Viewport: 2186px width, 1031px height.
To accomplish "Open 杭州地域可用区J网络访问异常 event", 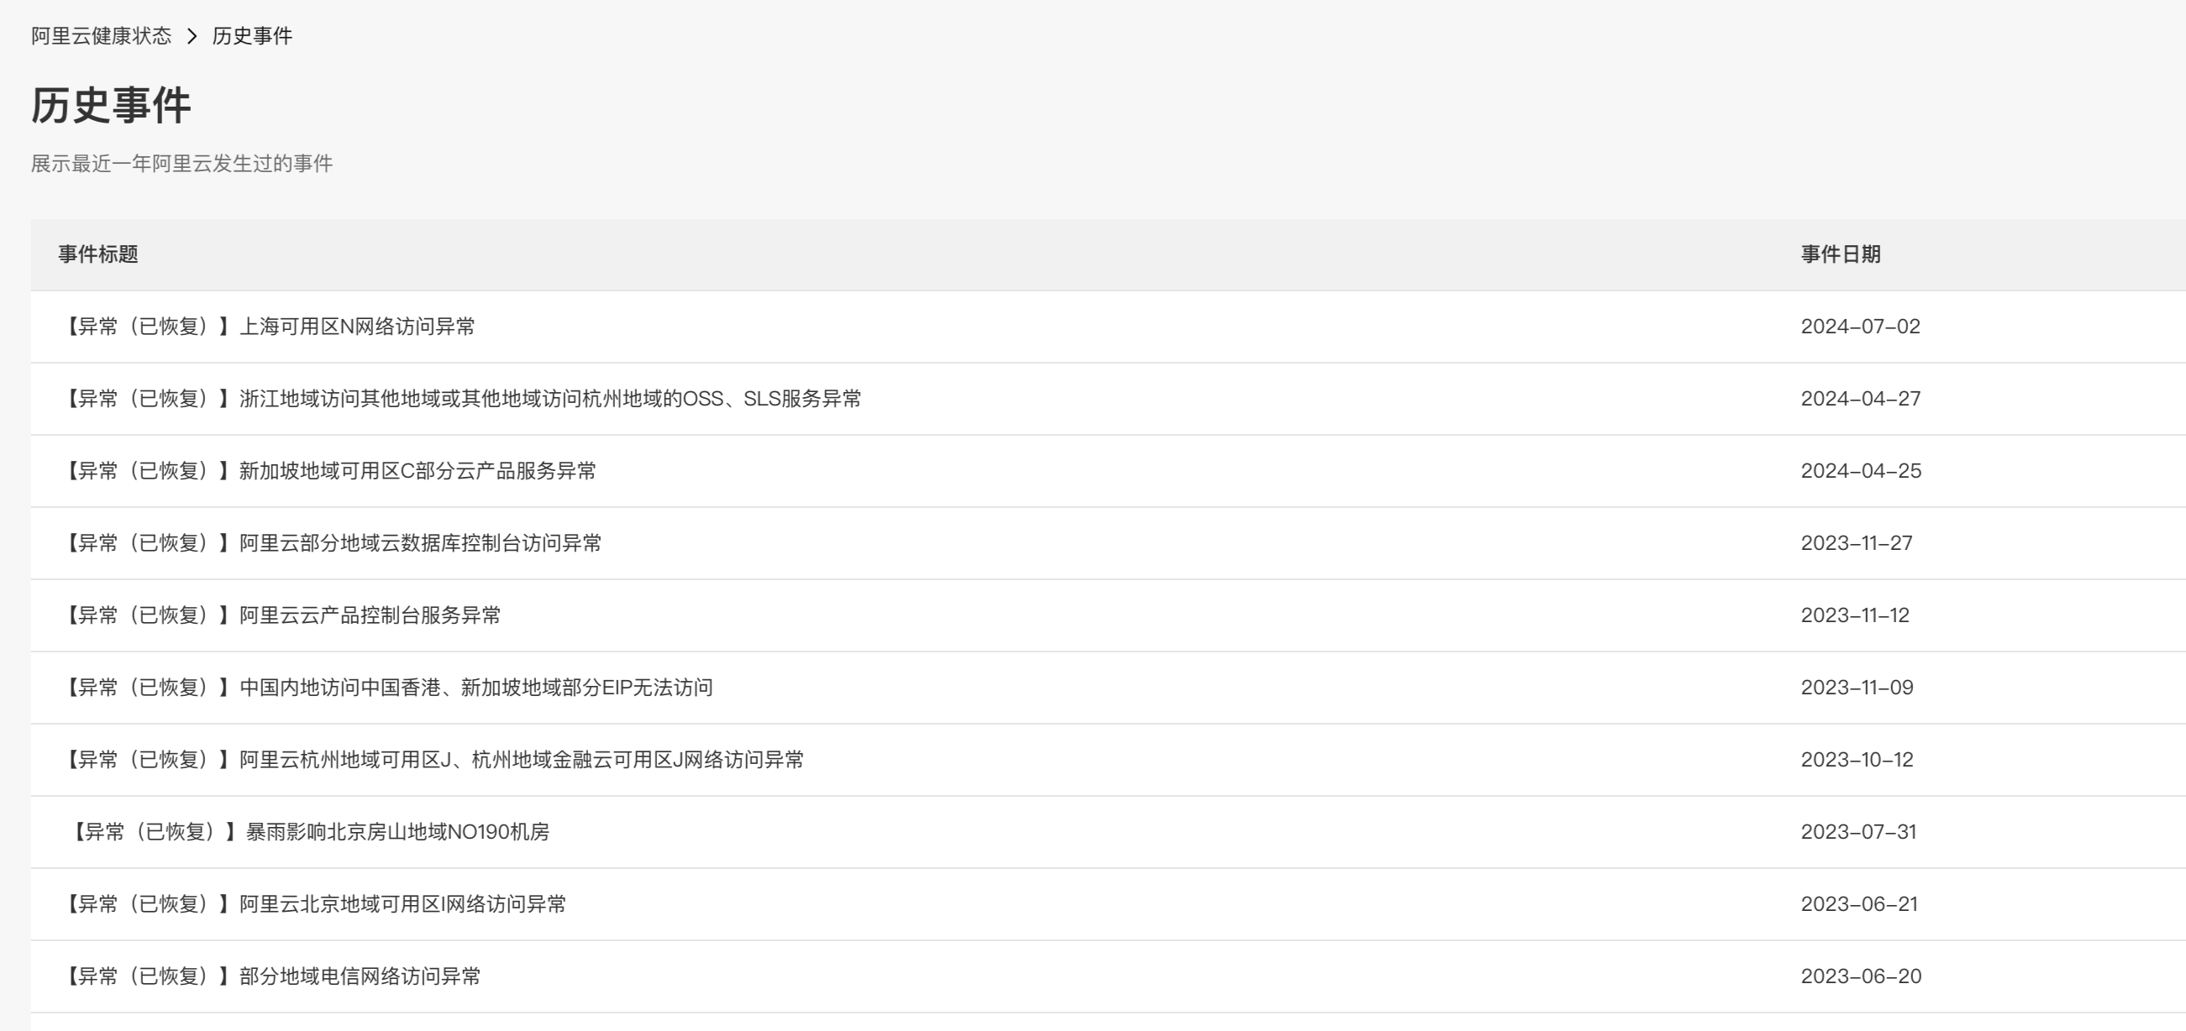I will pyautogui.click(x=434, y=759).
